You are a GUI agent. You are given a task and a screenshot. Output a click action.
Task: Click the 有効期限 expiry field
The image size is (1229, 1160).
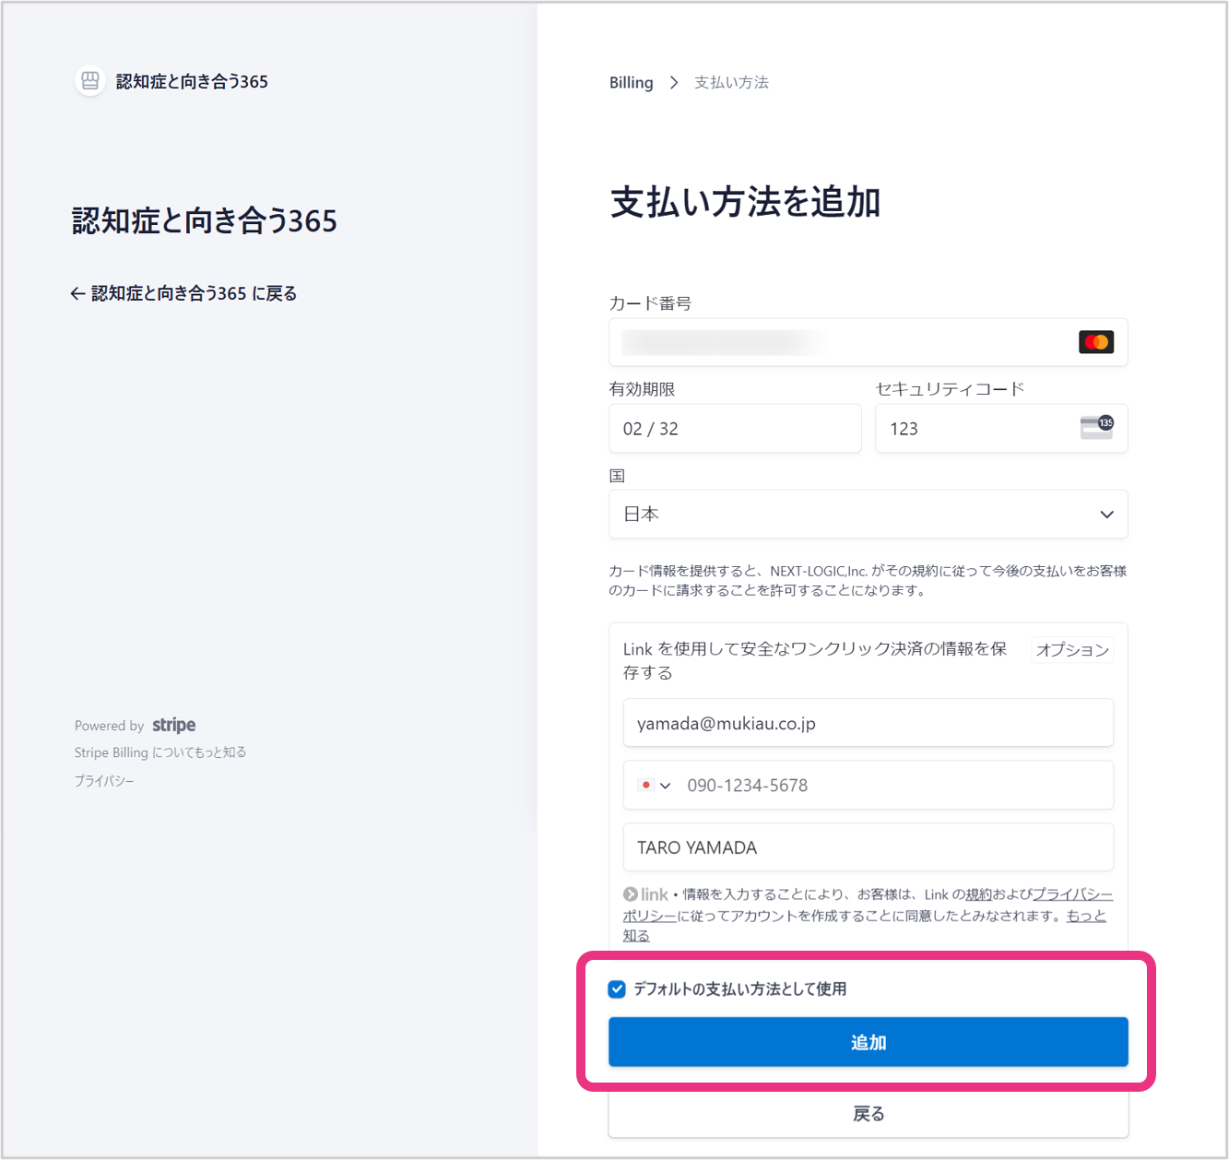click(735, 429)
